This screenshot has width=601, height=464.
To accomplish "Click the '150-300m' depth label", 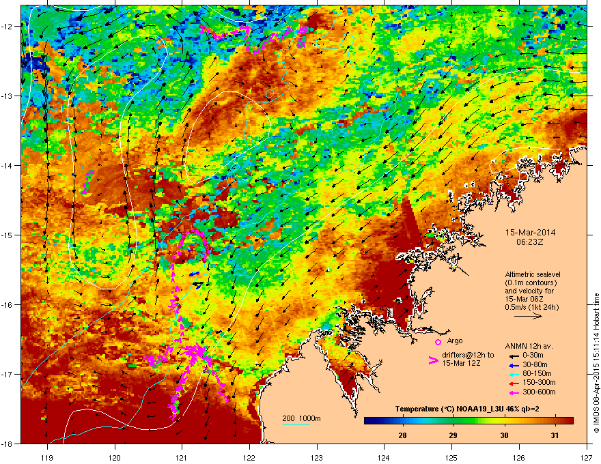I will 539,382.
